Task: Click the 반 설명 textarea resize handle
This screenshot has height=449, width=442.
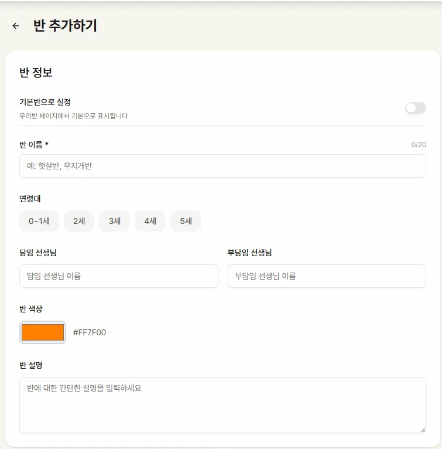Action: (x=422, y=430)
